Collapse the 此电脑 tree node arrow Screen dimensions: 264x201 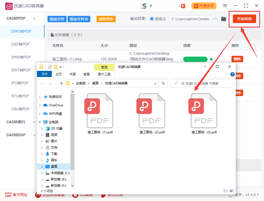click(x=40, y=122)
